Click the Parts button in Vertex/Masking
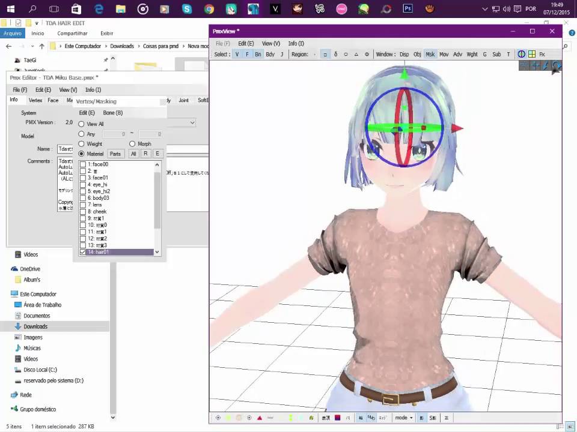The height and width of the screenshot is (432, 577). [x=115, y=154]
